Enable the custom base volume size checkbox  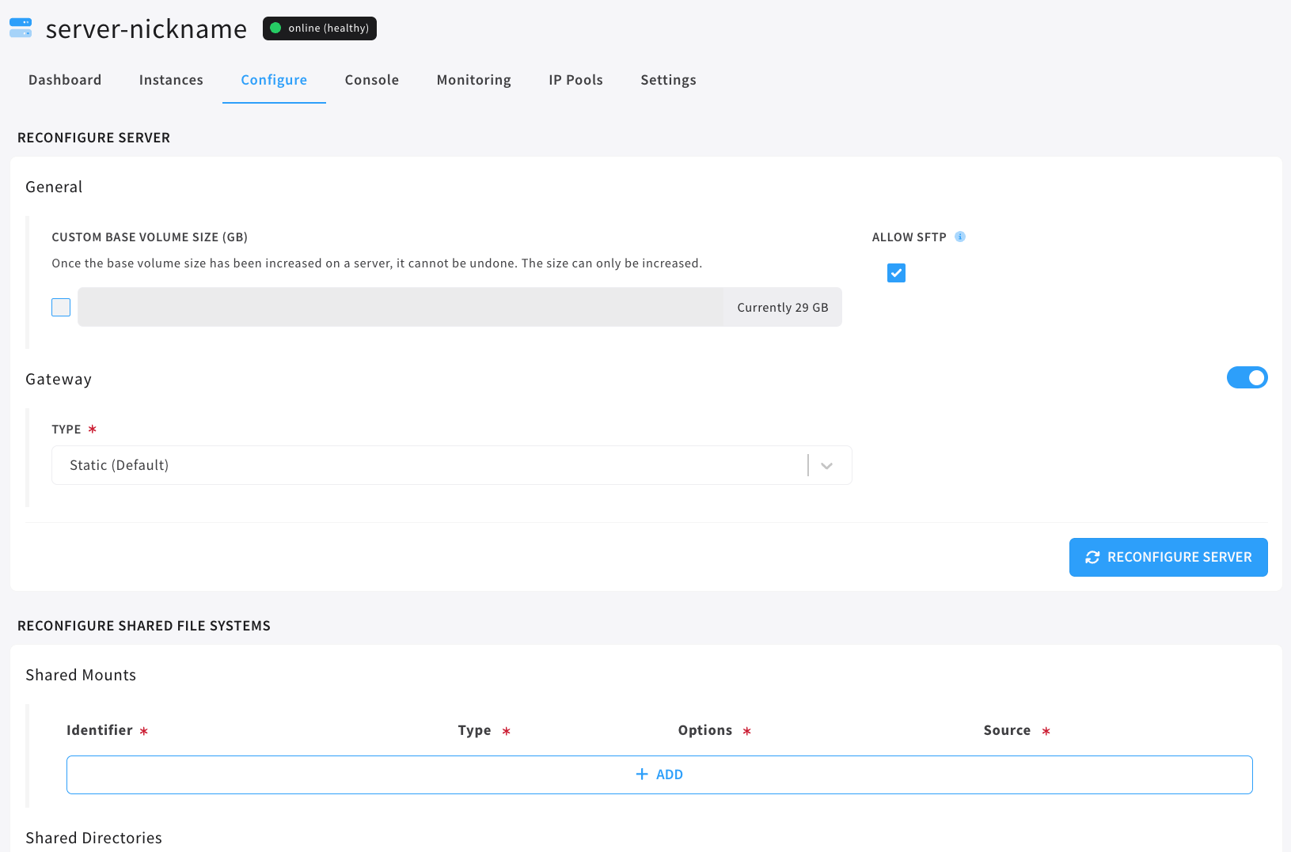(x=60, y=307)
